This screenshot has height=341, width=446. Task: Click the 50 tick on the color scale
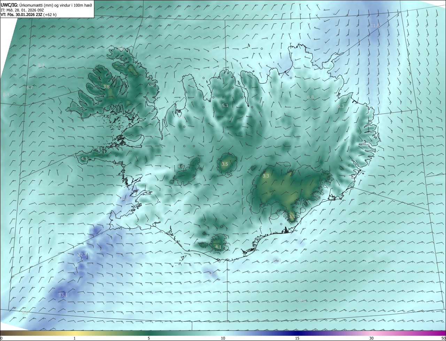444,338
